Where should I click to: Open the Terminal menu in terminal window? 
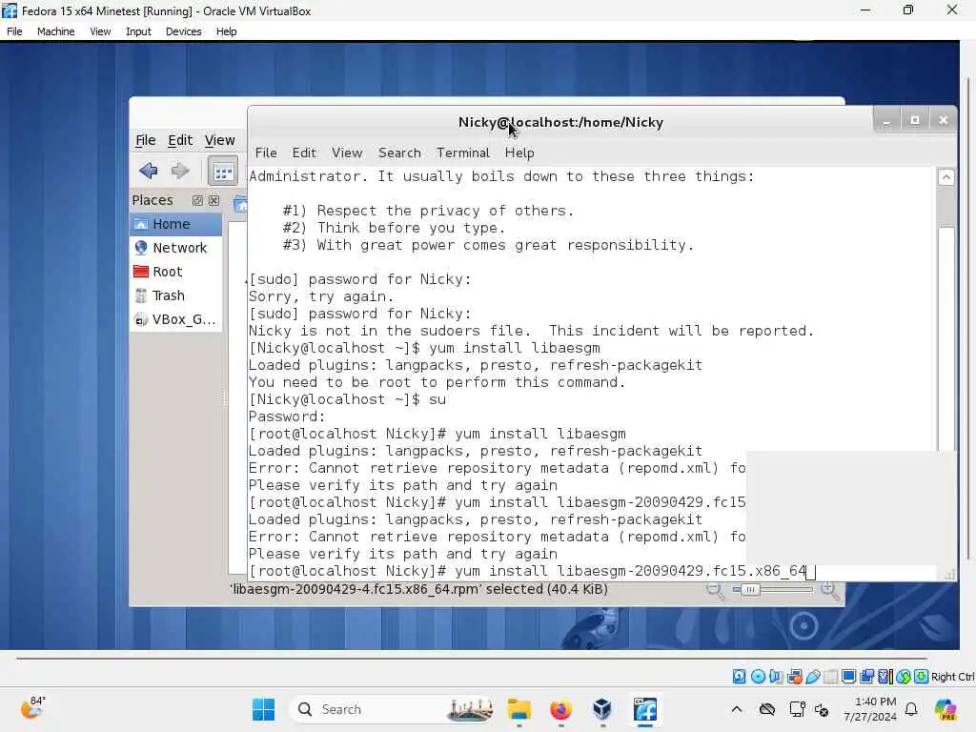[x=463, y=152]
